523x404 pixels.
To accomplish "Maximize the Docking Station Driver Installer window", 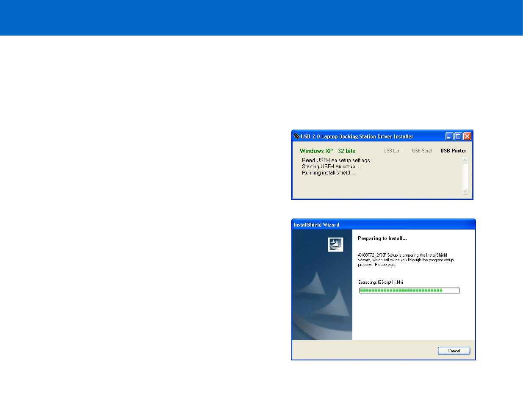I will tap(458, 136).
